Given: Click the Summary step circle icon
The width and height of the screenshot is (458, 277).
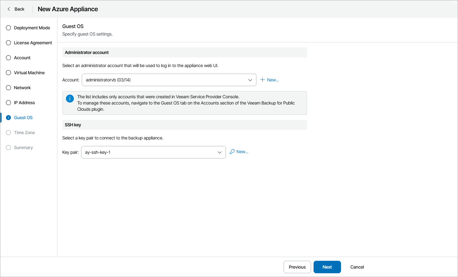Looking at the screenshot, I should pos(8,148).
